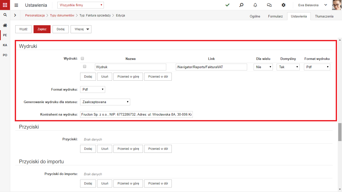Open the settings gear icon
Viewport: 342px width, 192px height.
tap(283, 5)
